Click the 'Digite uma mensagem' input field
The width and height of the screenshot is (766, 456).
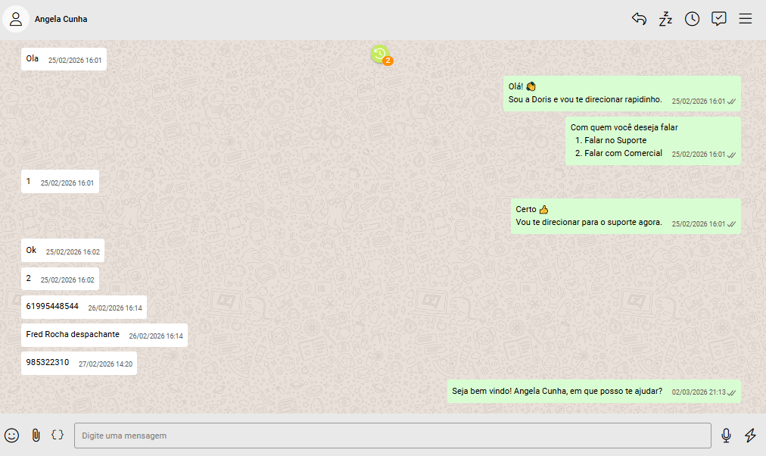coord(392,436)
